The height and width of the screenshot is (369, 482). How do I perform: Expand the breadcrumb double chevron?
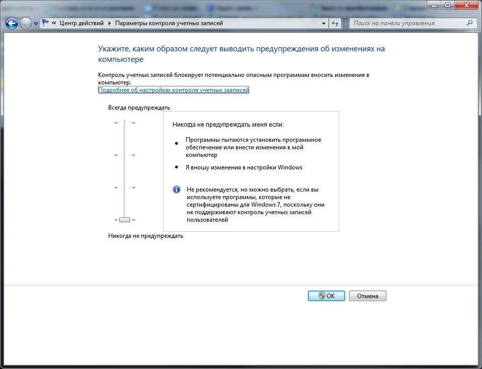tap(54, 23)
